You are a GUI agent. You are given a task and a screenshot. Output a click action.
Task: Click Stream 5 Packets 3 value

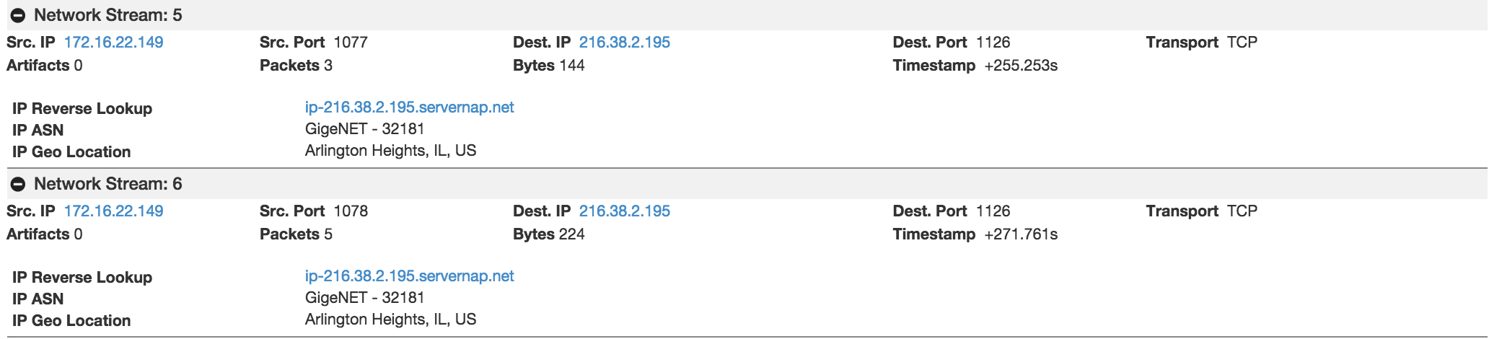point(328,66)
